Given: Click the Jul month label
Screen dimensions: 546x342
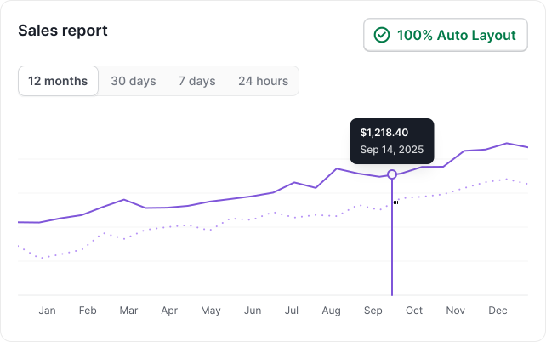Looking at the screenshot, I should click(292, 311).
